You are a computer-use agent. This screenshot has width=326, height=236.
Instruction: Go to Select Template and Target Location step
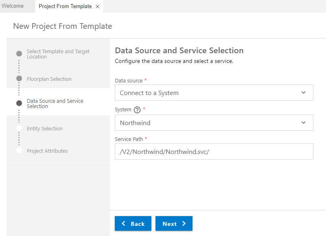pyautogui.click(x=58, y=54)
